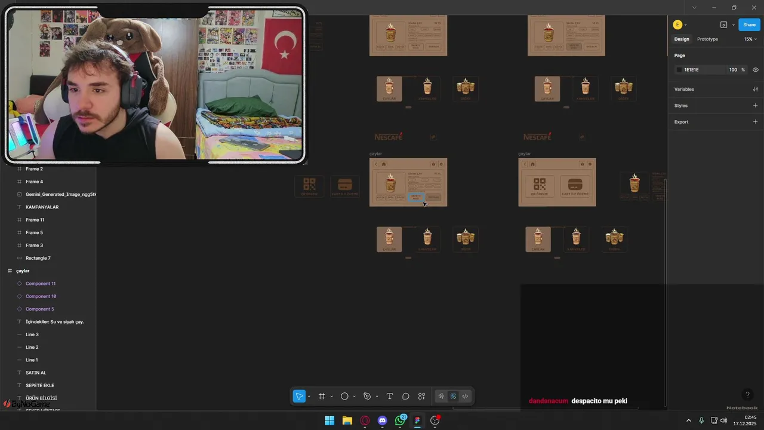Image resolution: width=764 pixels, height=430 pixels.
Task: Open the Move tool options dropdown arrow
Action: (x=309, y=397)
